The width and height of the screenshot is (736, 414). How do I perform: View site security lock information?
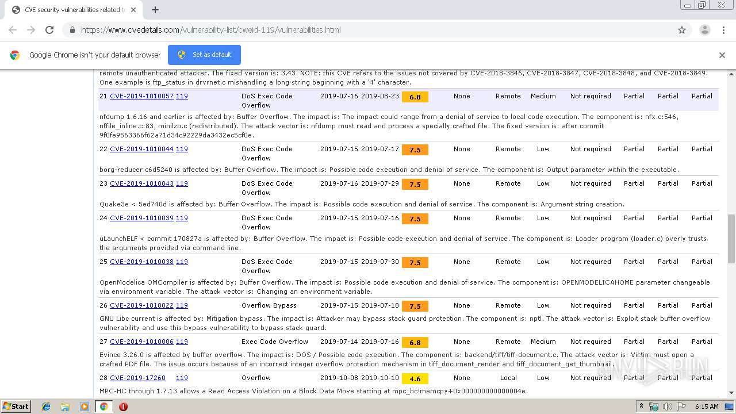click(72, 30)
